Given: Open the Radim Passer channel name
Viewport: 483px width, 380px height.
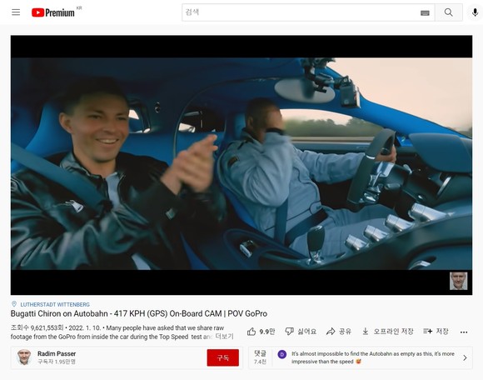Looking at the screenshot, I should pos(57,353).
